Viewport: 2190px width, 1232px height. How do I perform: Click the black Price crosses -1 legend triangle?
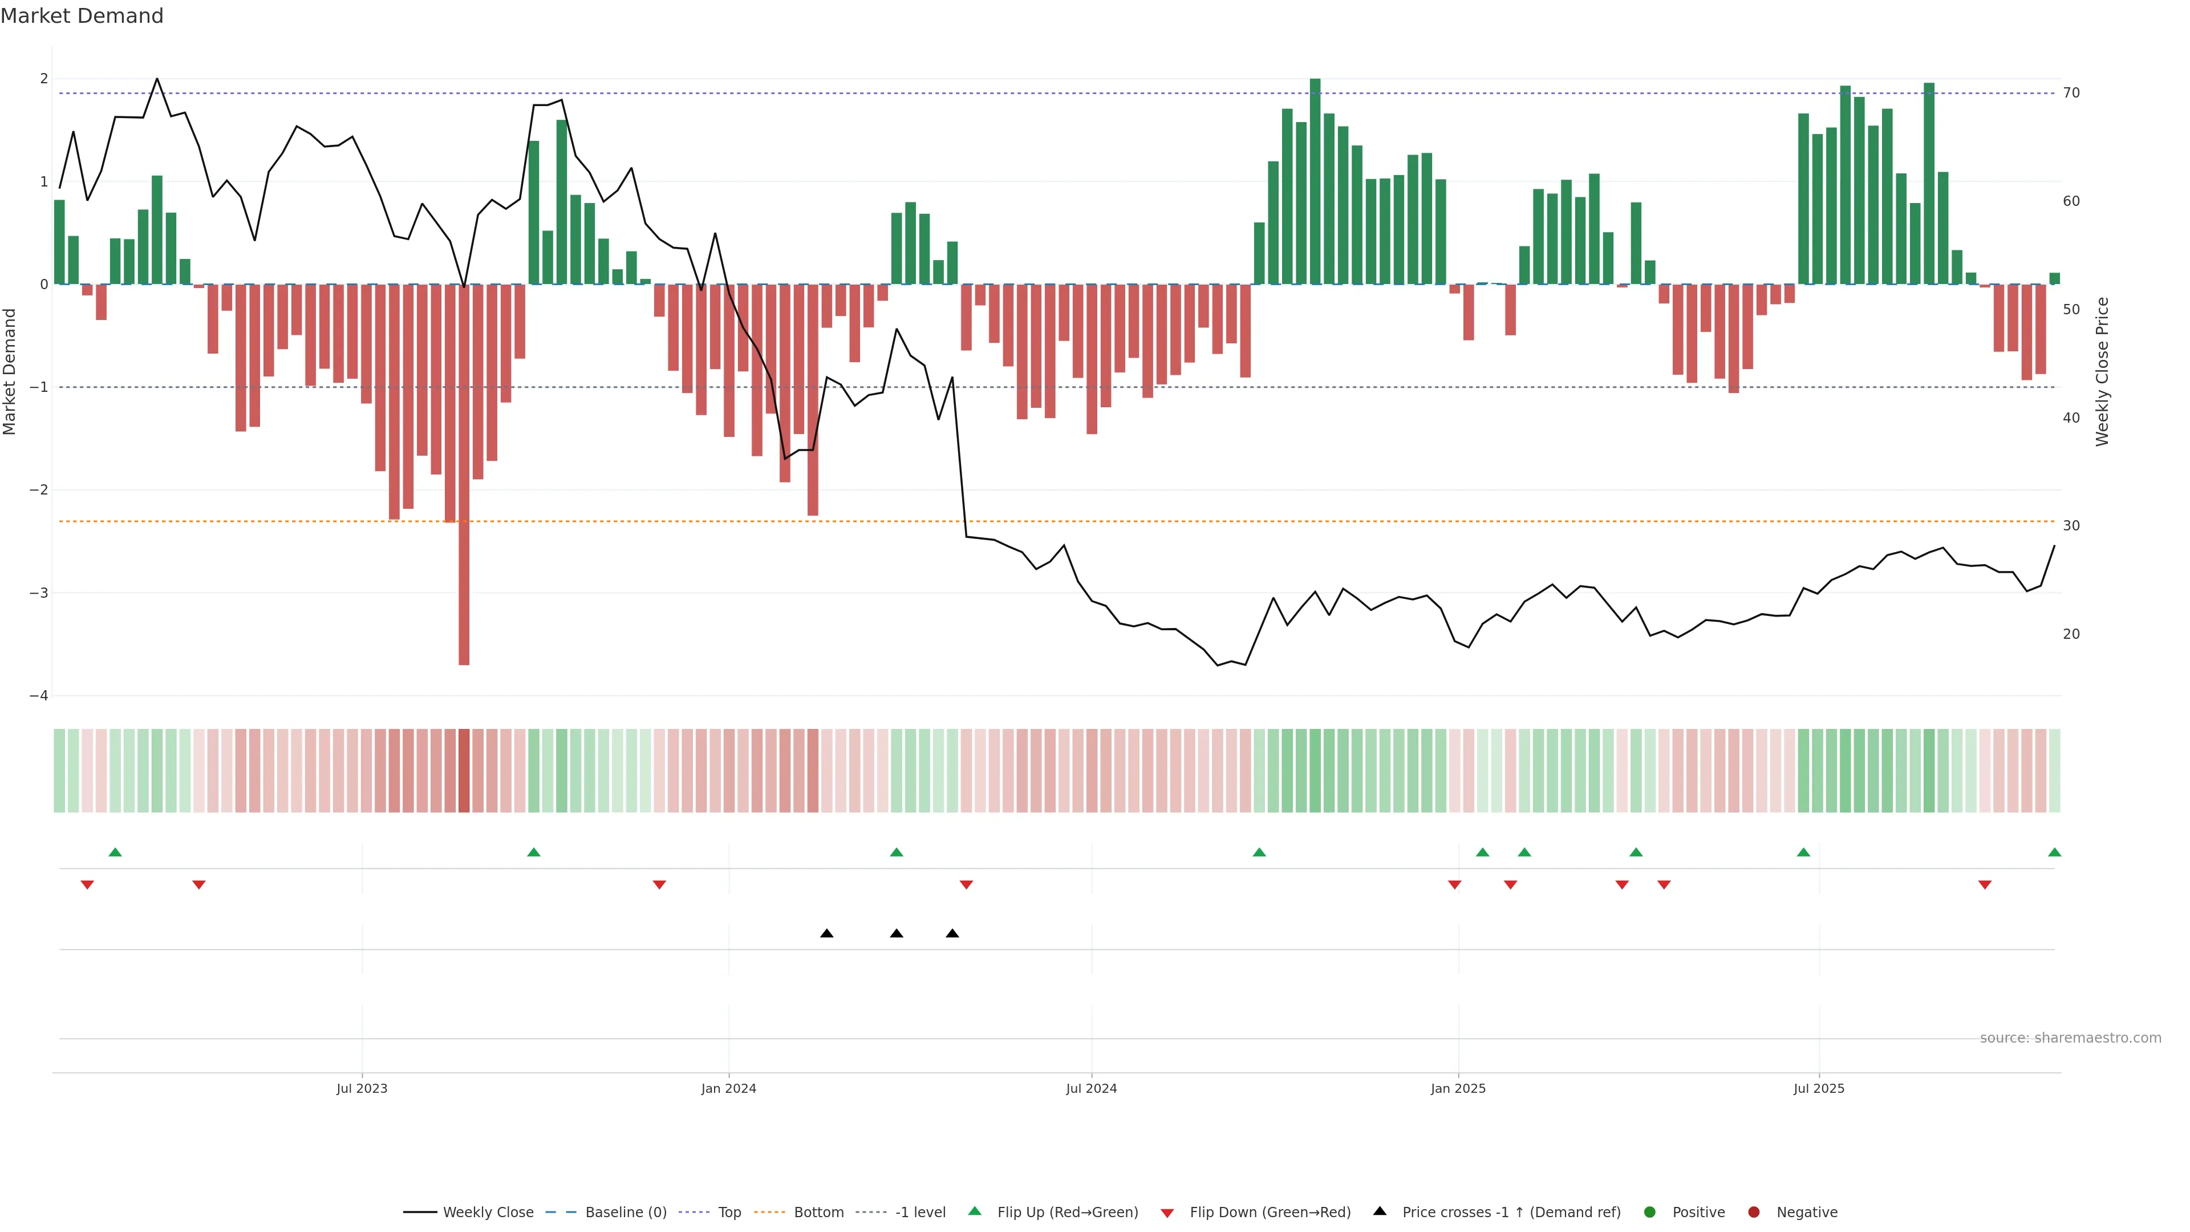click(1379, 1211)
